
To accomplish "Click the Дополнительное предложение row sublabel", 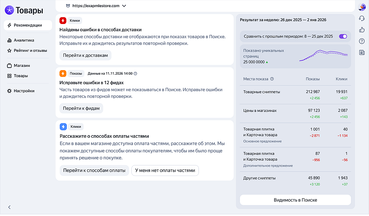I will [x=268, y=166].
